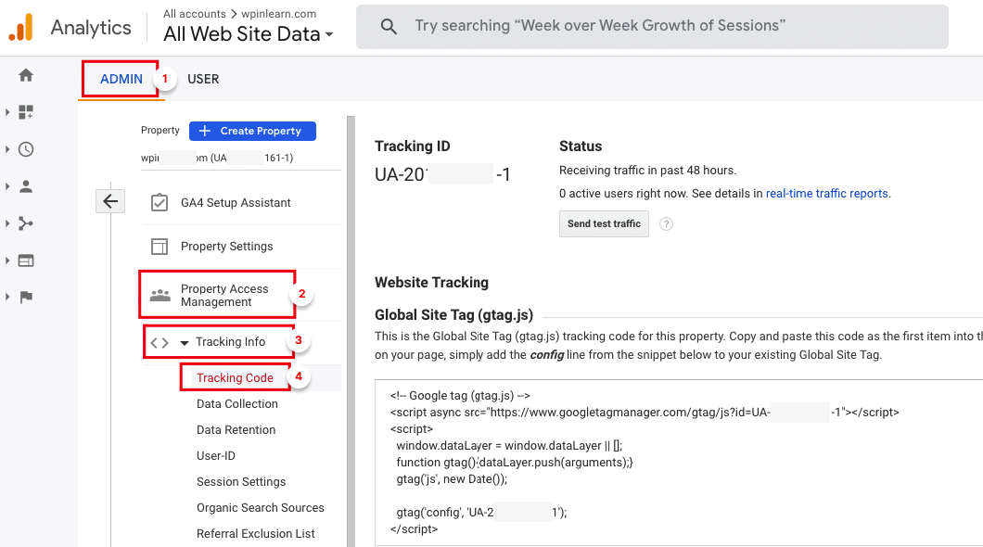Click Send test traffic button
This screenshot has width=983, height=547.
604,223
